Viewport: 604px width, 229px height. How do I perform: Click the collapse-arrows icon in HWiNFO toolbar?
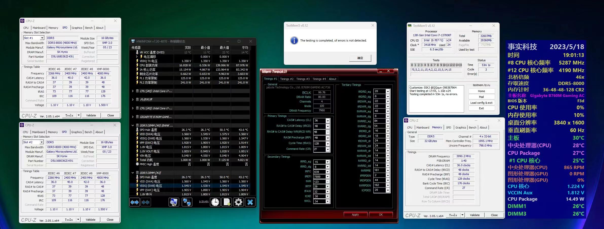click(x=145, y=202)
